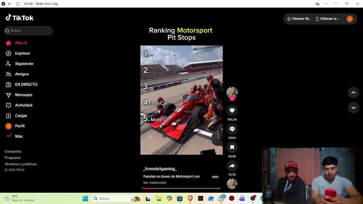Click the 'Obtener M...' button in the header
Image resolution: width=363 pixels, height=204 pixels.
click(x=299, y=19)
